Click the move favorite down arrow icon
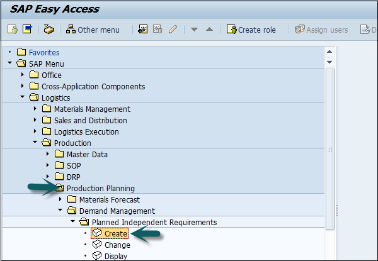The image size is (378, 261). [x=195, y=30]
